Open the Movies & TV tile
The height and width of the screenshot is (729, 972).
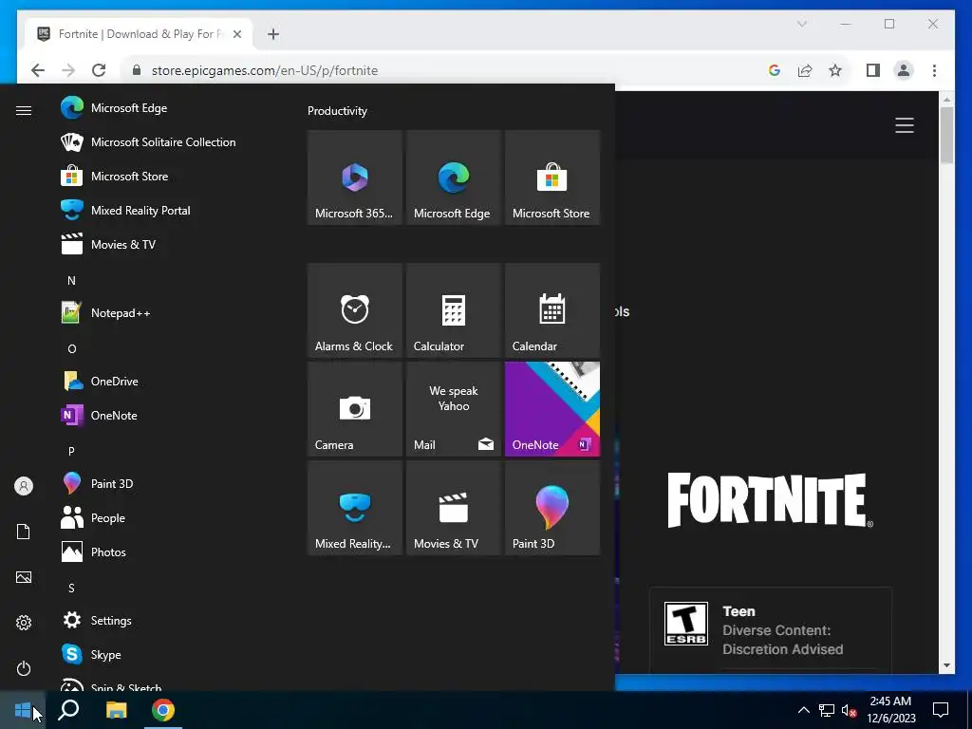(x=453, y=508)
